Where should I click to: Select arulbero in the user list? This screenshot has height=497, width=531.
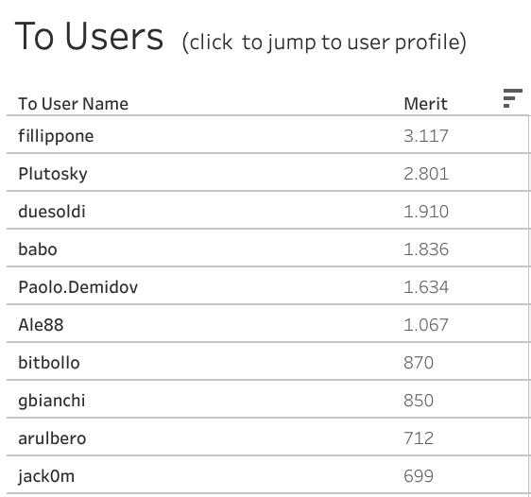point(52,438)
